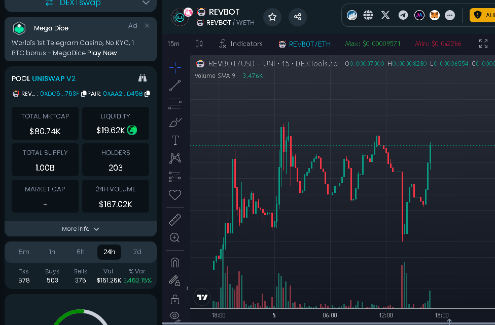This screenshot has height=325, width=495.
Task: Open the Indicators panel
Action: click(240, 44)
